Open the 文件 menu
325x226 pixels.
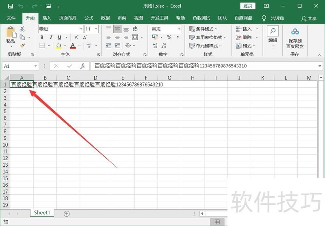(x=11, y=18)
